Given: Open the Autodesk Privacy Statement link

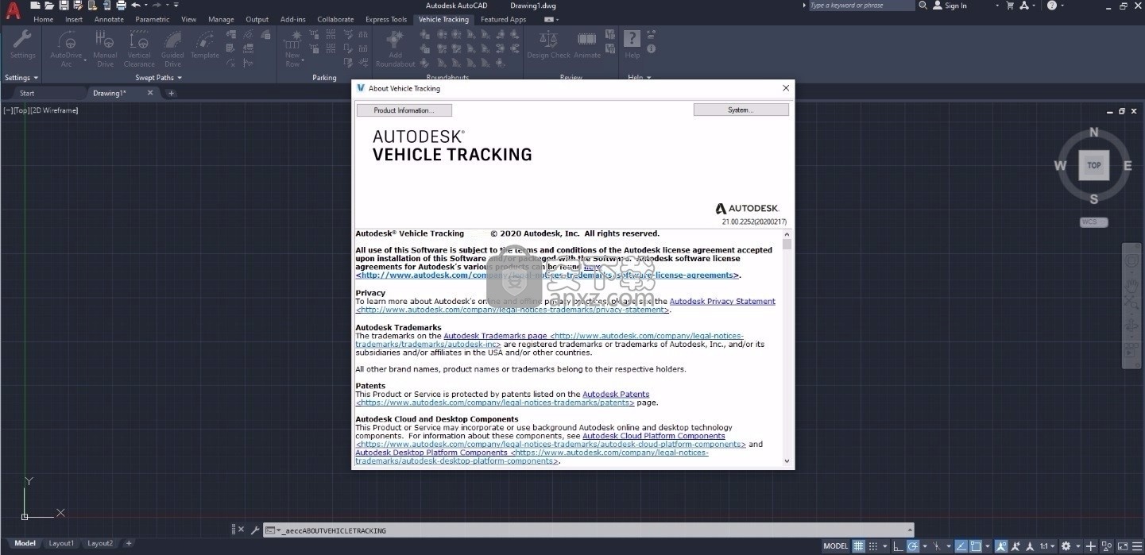Looking at the screenshot, I should 722,301.
